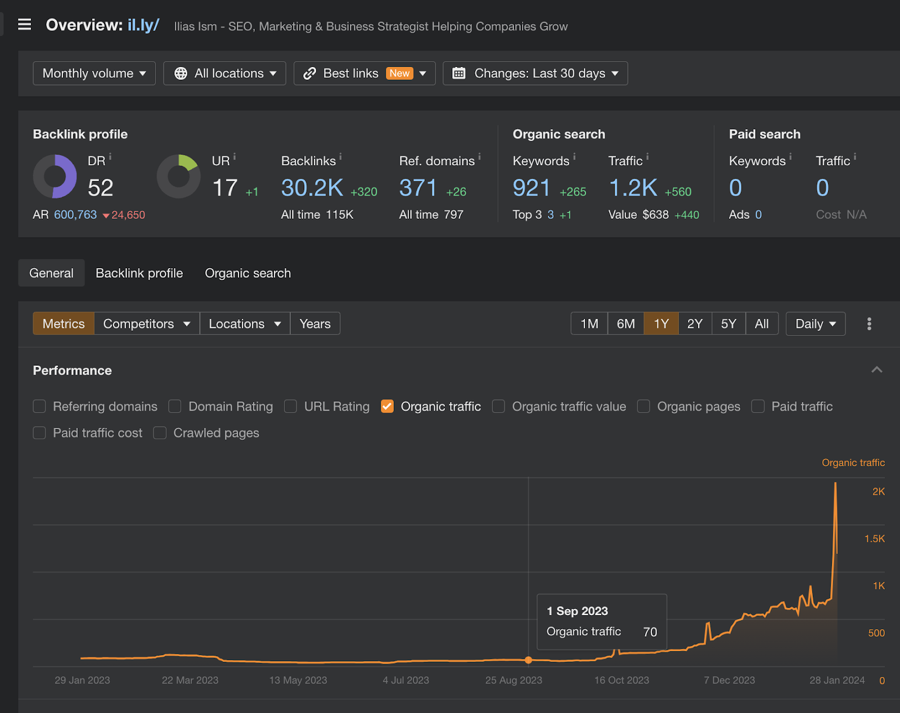The width and height of the screenshot is (900, 713).
Task: Click the Ref. domains info icon
Action: [x=479, y=157]
